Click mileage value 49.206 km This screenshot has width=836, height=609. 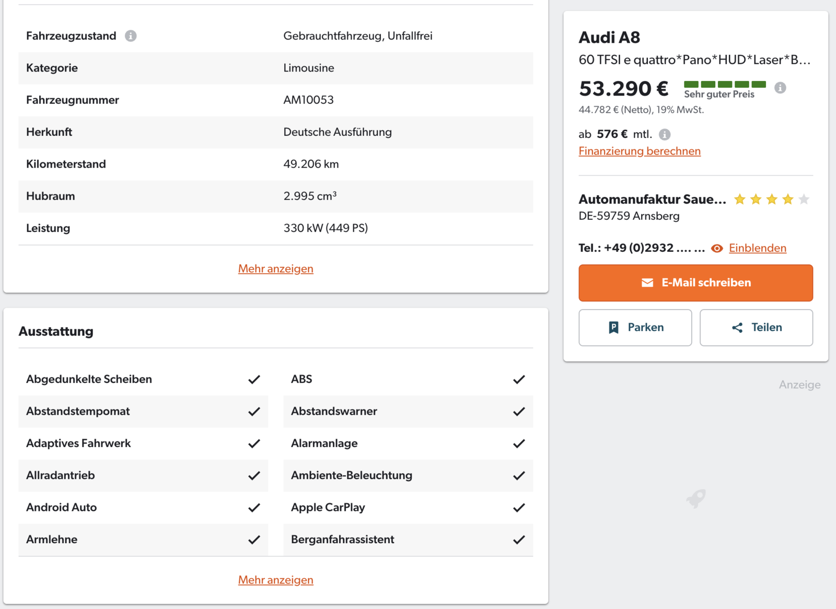pyautogui.click(x=311, y=164)
